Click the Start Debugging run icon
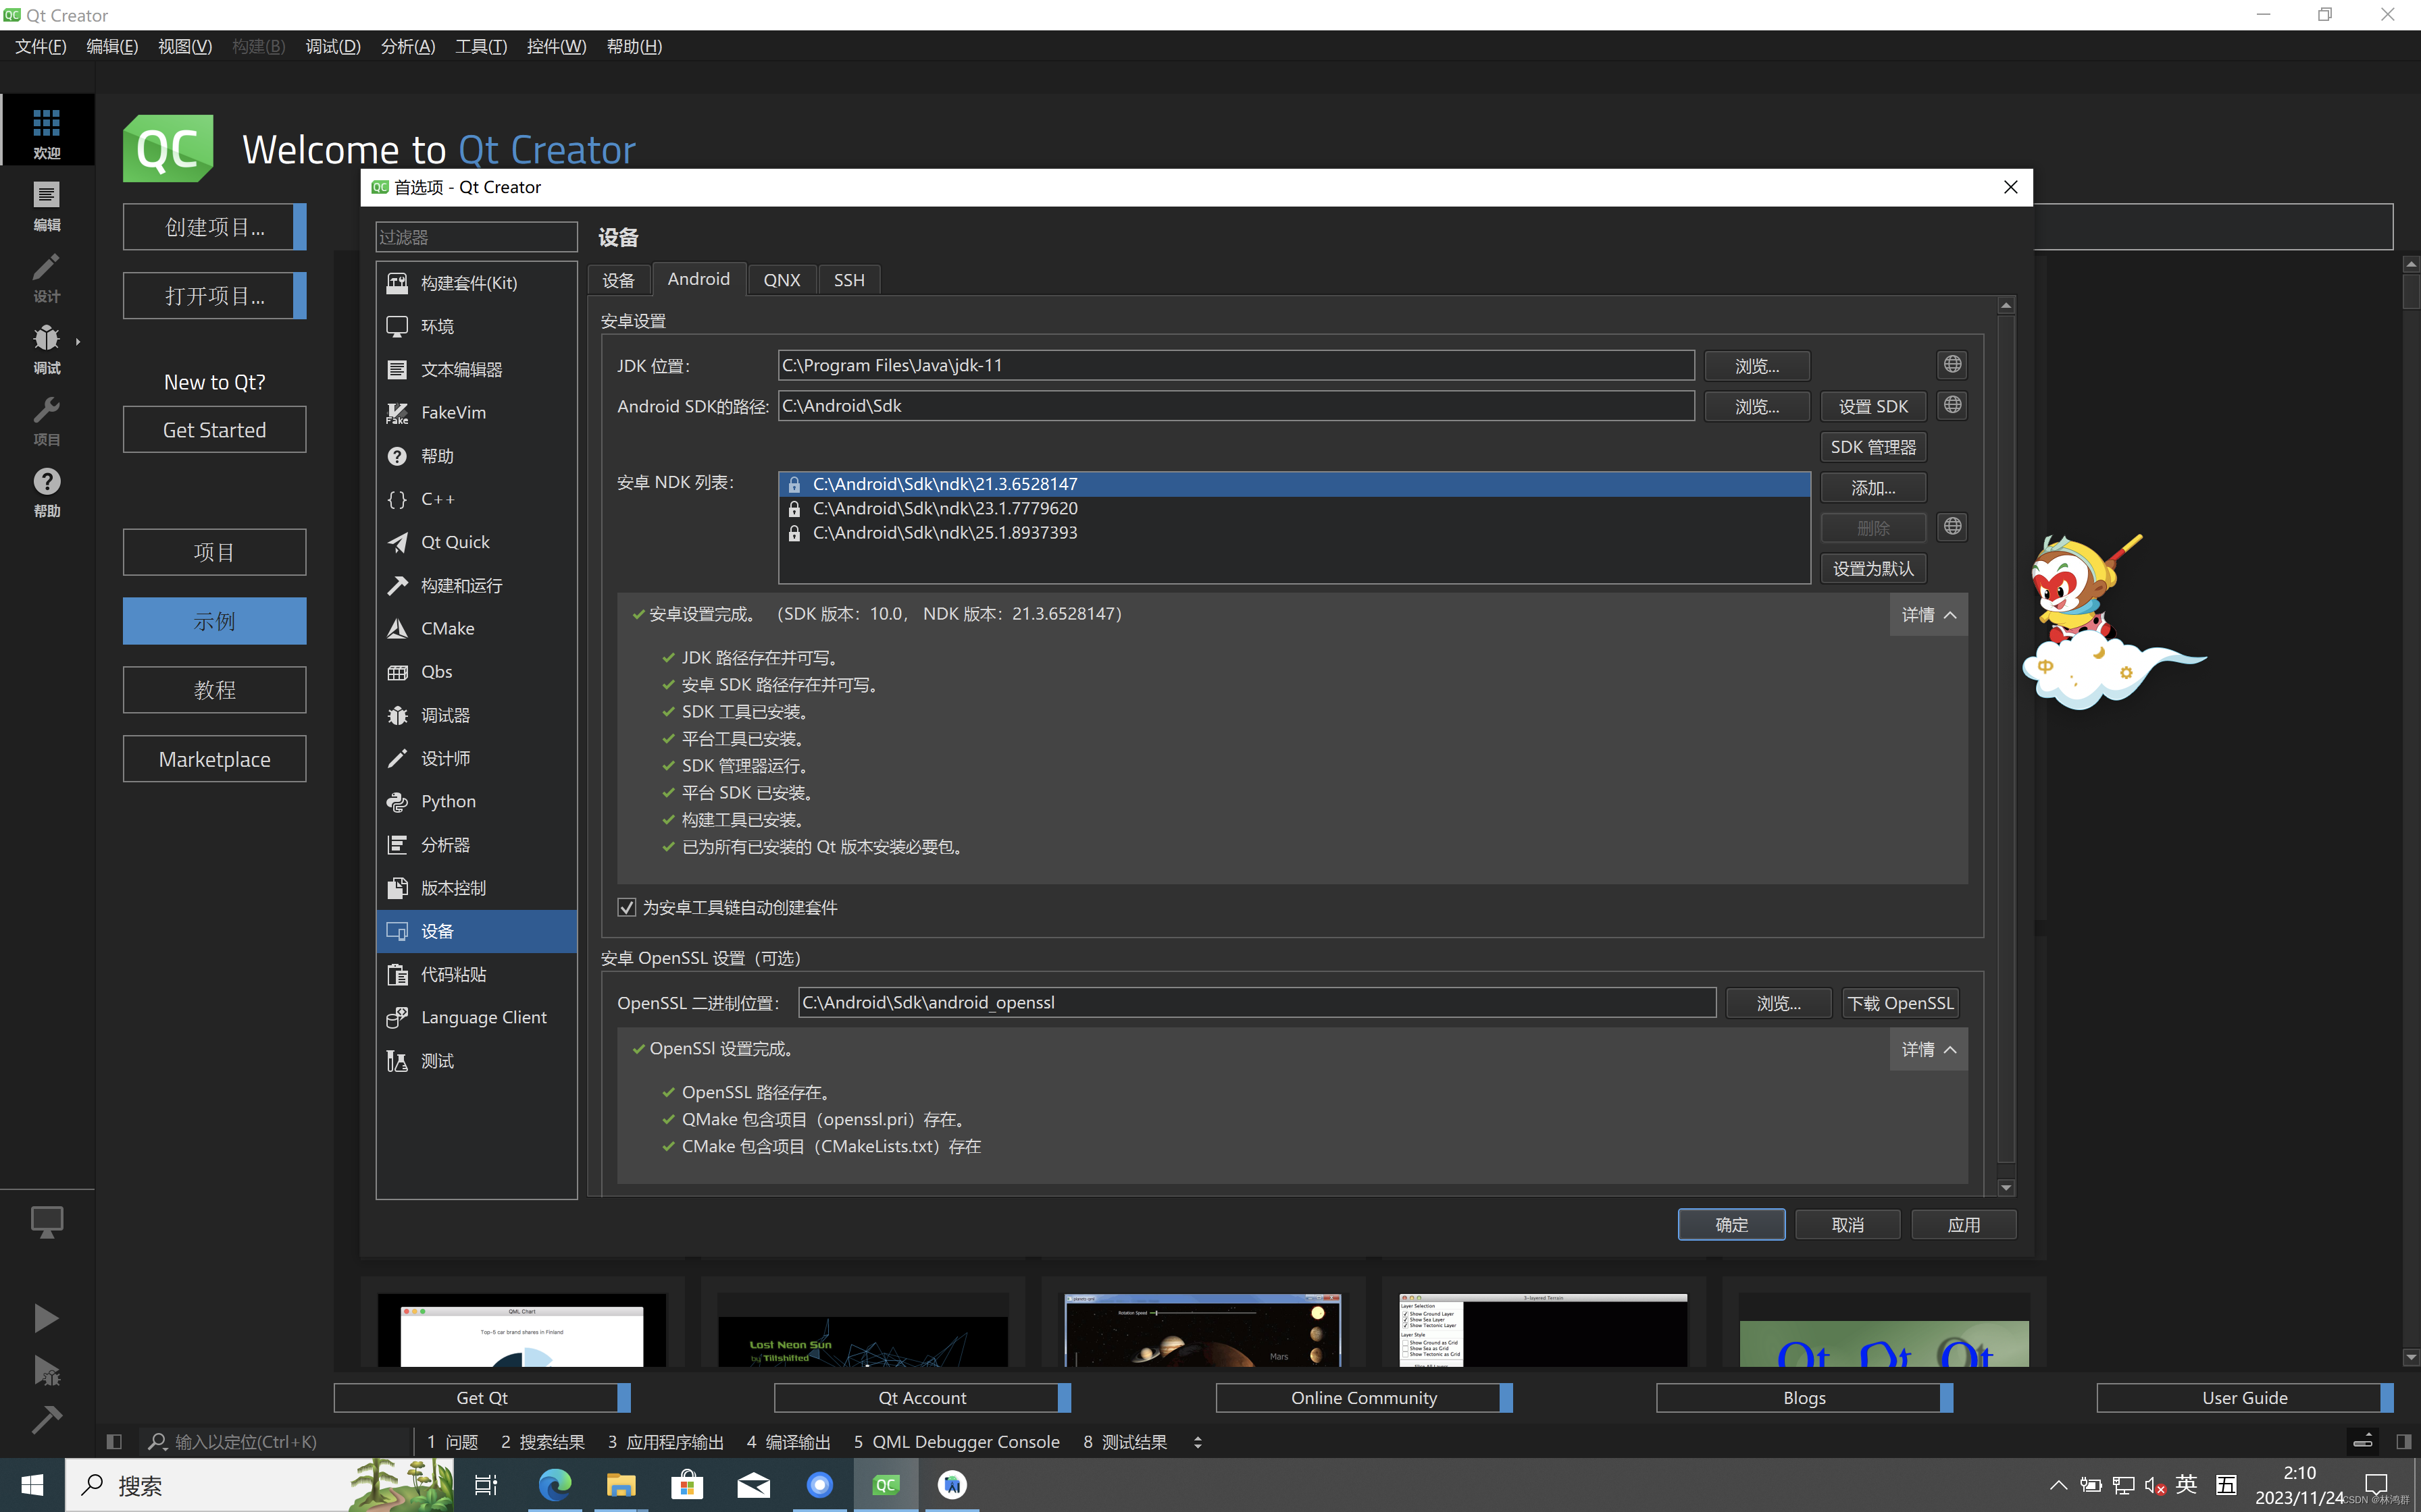2421x1512 pixels. click(46, 1370)
